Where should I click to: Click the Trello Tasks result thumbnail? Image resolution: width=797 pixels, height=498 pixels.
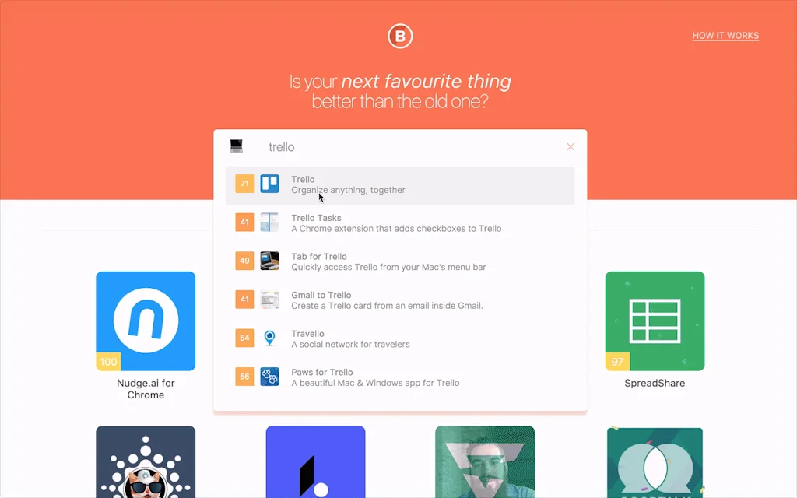pyautogui.click(x=269, y=222)
